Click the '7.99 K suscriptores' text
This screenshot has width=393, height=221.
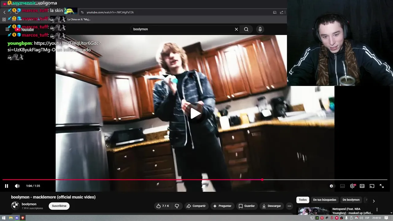(x=32, y=208)
